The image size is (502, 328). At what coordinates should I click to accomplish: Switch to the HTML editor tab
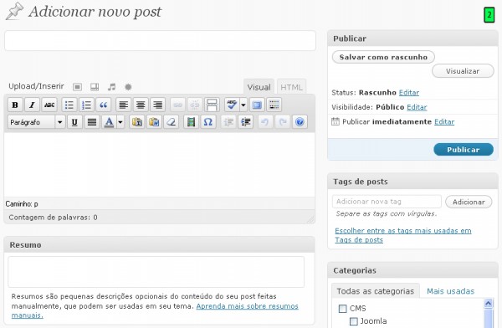pyautogui.click(x=291, y=87)
